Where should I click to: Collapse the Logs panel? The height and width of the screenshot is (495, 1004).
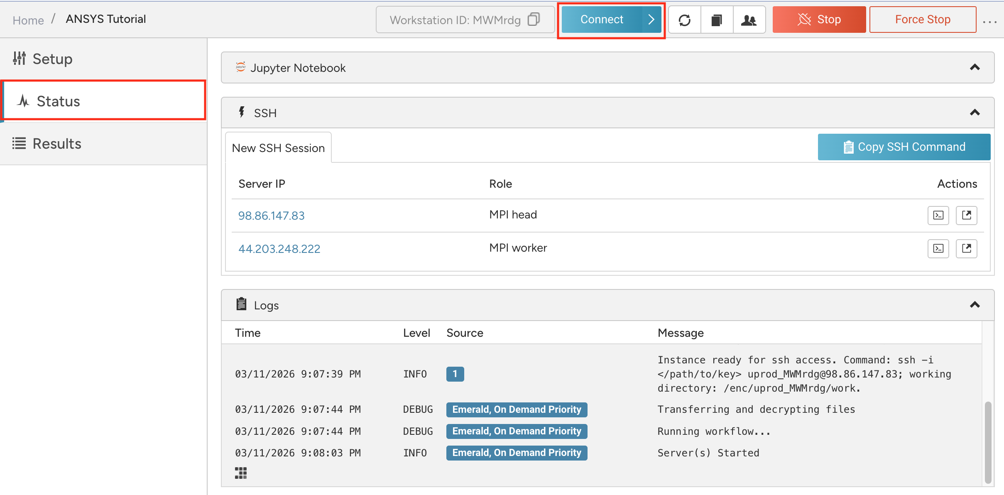(x=975, y=305)
